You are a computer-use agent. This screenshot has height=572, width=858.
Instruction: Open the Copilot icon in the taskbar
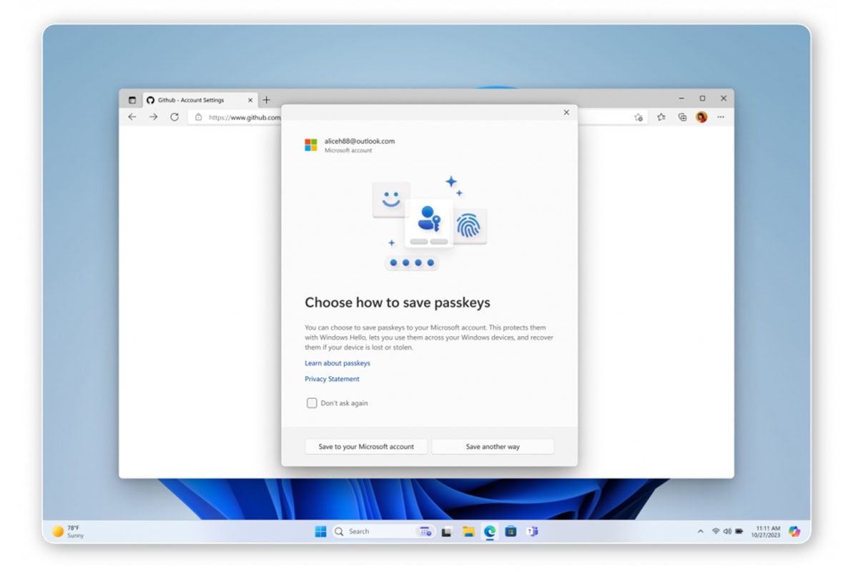coord(794,531)
